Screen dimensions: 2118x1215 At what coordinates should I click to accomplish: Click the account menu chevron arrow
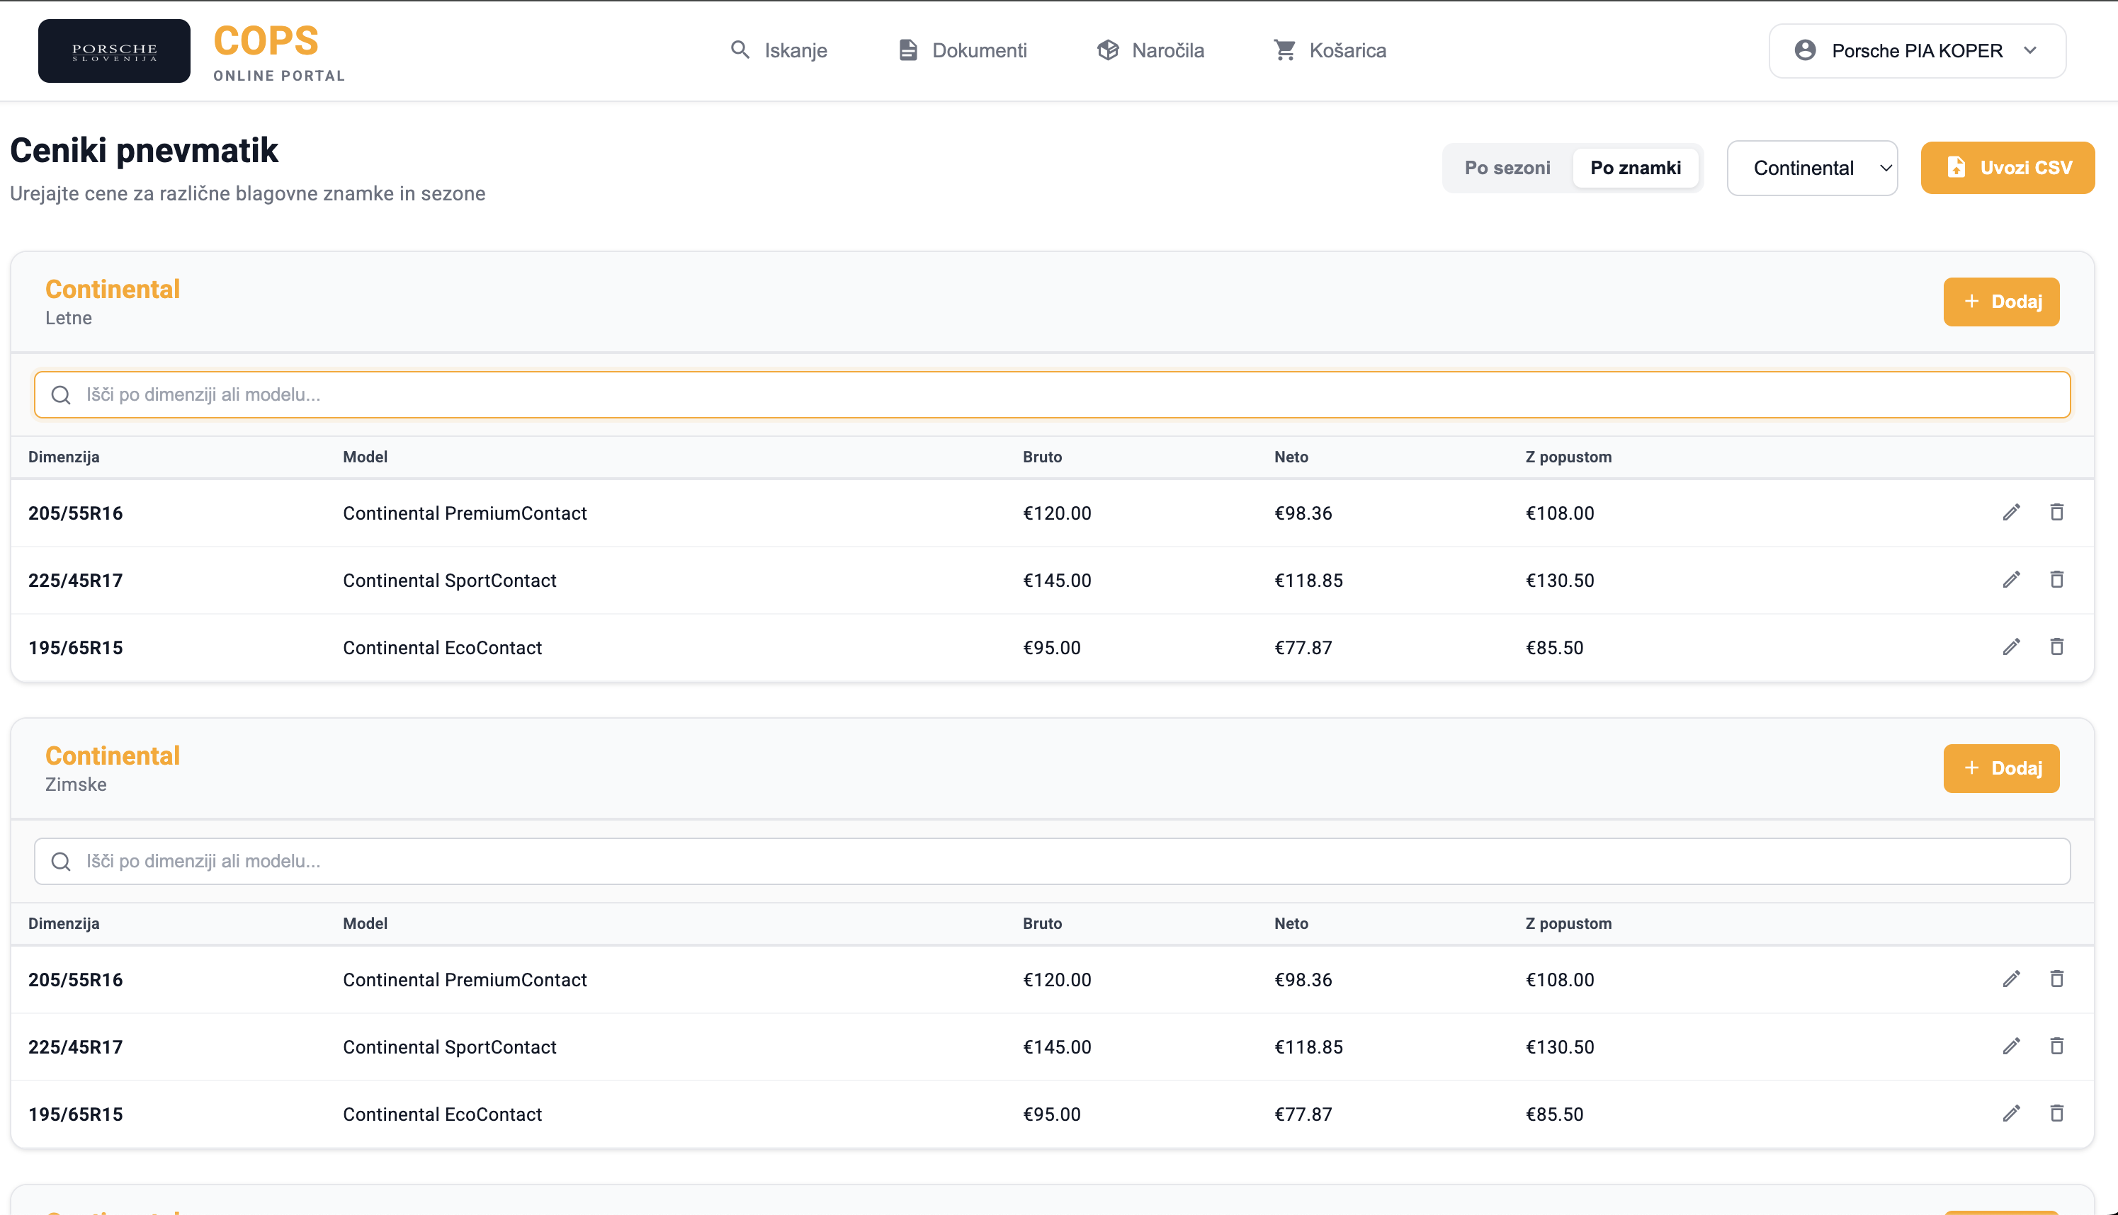[2030, 50]
